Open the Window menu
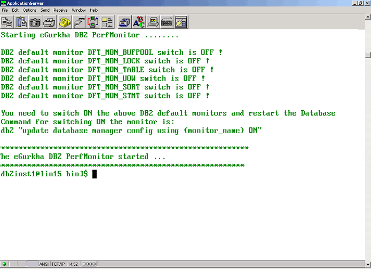The height and width of the screenshot is (269, 371). 78,10
